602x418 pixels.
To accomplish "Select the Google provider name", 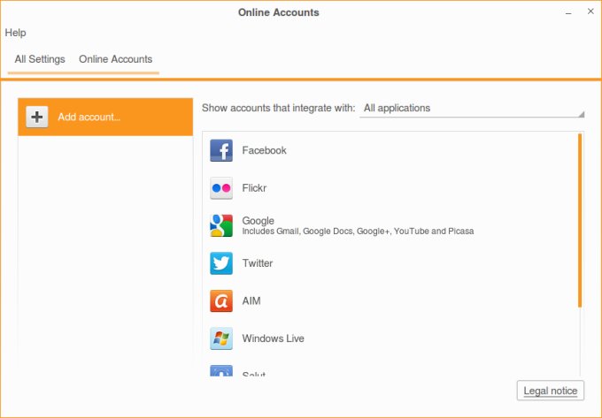I will (x=258, y=221).
